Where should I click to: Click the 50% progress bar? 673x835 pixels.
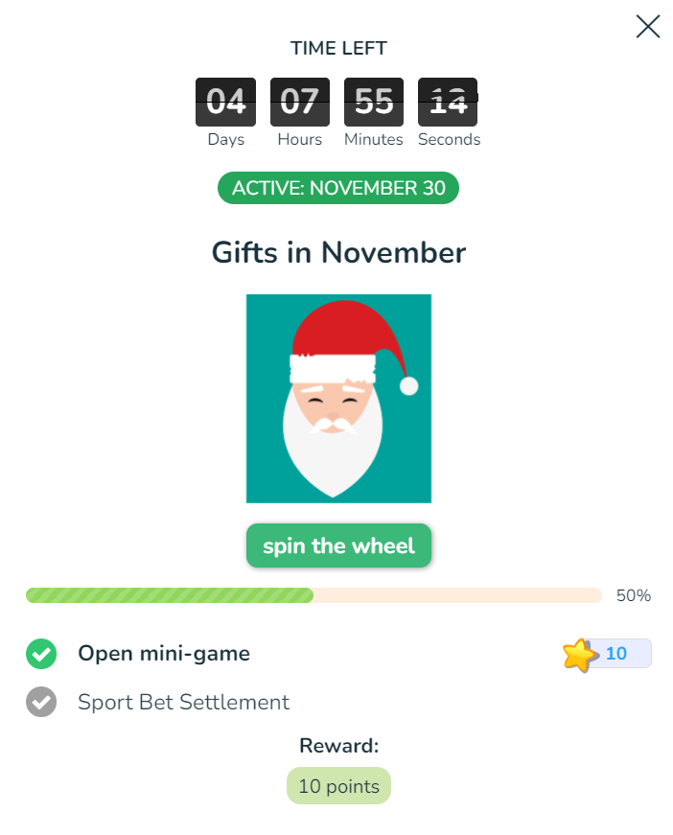[313, 595]
